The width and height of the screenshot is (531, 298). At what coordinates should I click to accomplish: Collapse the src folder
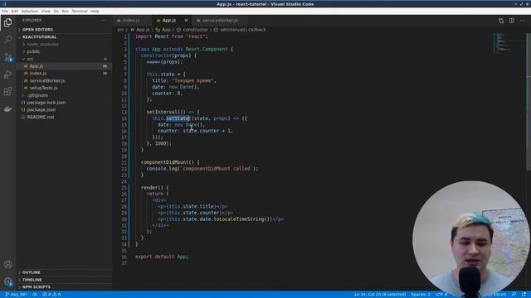coord(30,59)
